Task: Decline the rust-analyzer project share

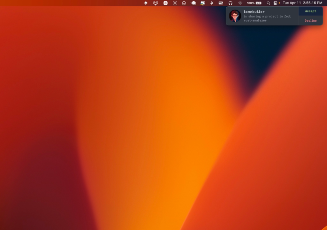Action: tap(310, 21)
